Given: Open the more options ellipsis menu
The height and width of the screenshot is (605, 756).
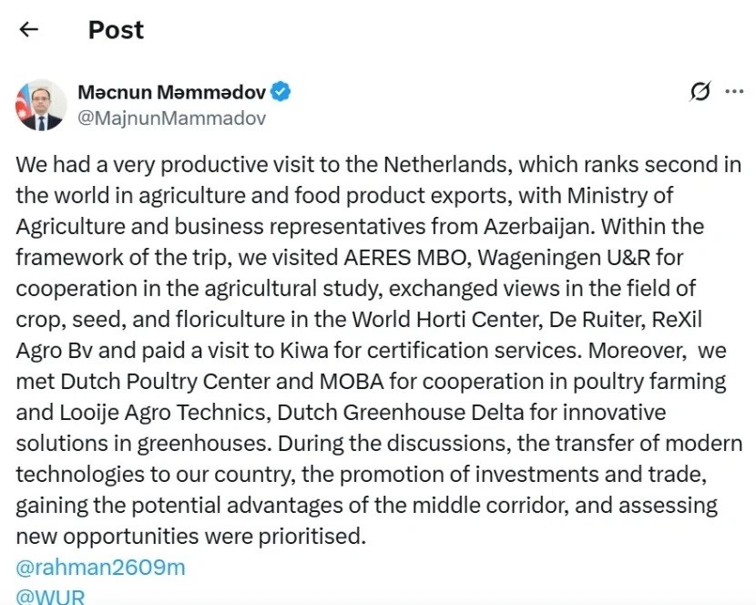Looking at the screenshot, I should [733, 91].
